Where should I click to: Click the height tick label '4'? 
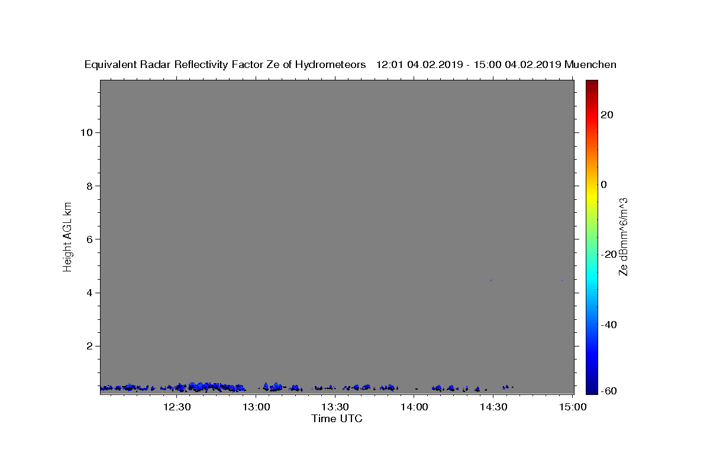pyautogui.click(x=88, y=293)
